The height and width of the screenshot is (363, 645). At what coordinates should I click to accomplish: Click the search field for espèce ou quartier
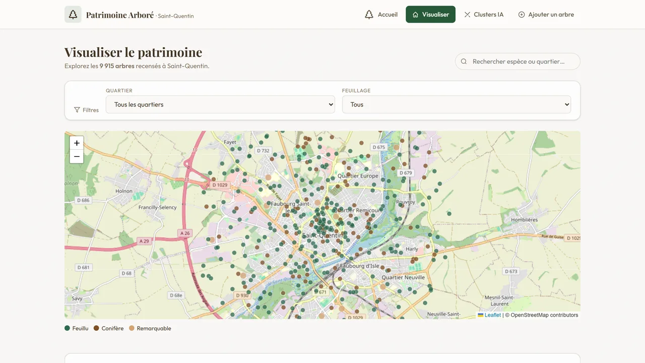coord(518,62)
